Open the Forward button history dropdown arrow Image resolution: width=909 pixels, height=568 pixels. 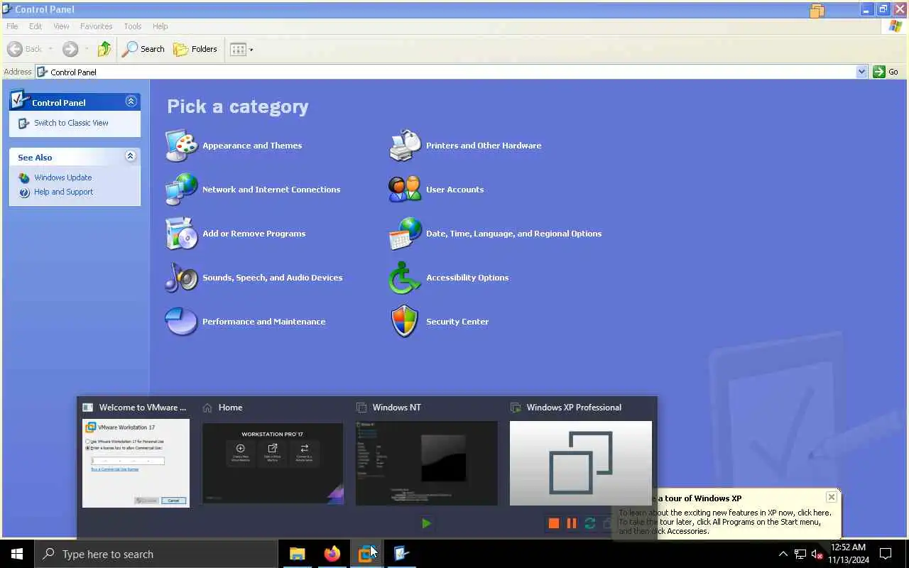coord(87,49)
